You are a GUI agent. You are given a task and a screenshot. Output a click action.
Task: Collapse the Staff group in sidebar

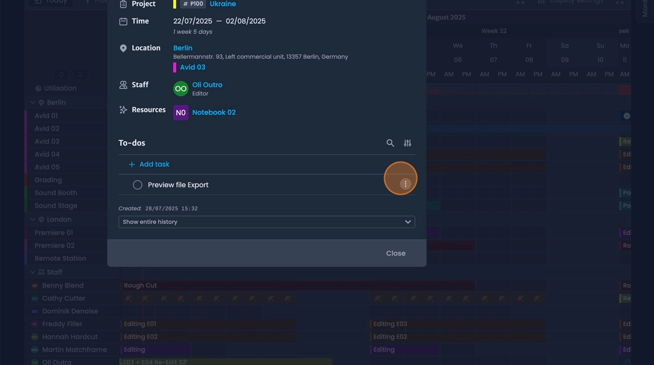point(32,272)
